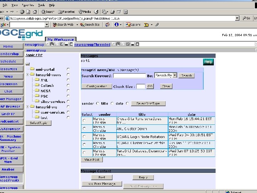Click the minimize icon of newsgroup portlet

66,44
